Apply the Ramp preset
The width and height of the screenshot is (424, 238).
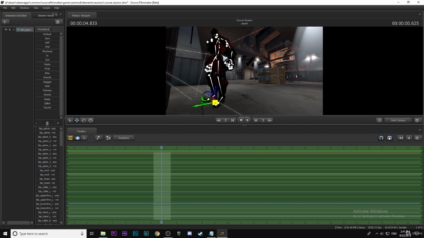click(47, 99)
